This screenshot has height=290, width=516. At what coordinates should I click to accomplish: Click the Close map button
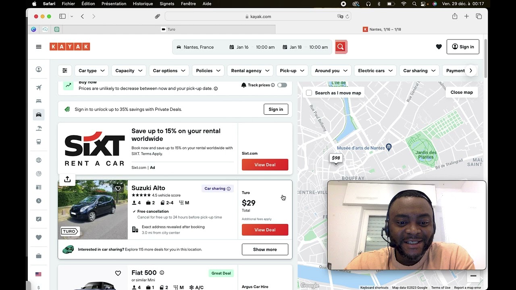[462, 92]
